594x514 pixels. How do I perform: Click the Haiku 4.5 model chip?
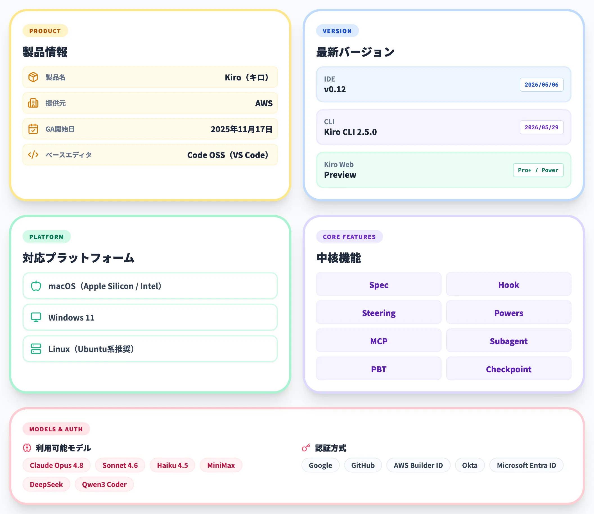point(172,465)
